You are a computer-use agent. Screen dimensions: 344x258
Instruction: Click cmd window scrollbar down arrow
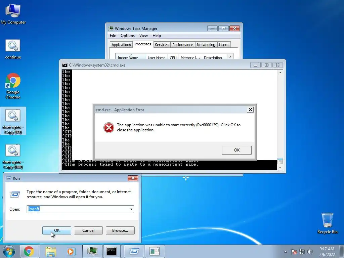[280, 168]
